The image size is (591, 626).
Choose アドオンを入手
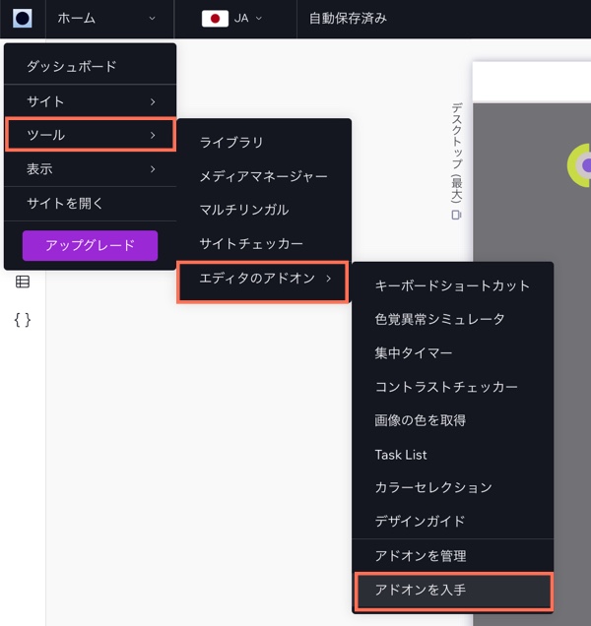tap(453, 590)
